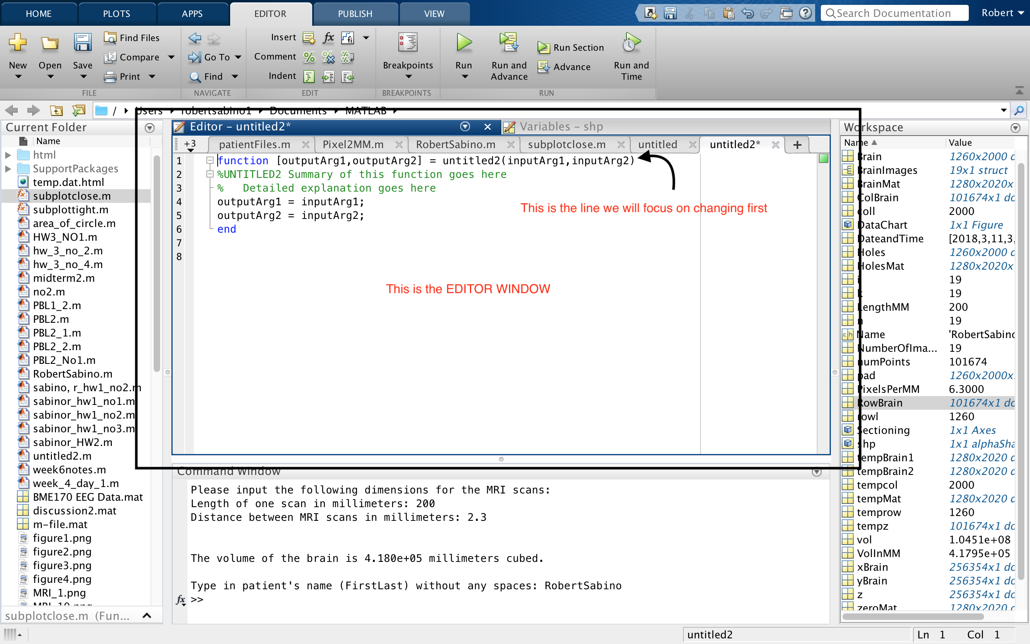Click the Save disk icon

tap(82, 43)
